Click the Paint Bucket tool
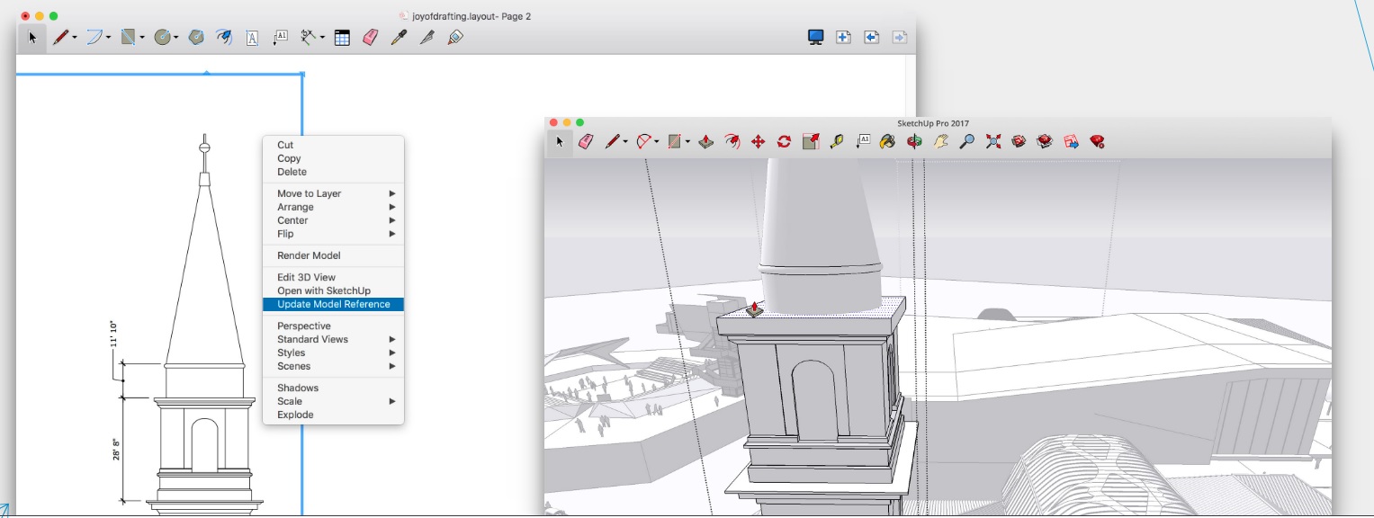 [888, 142]
